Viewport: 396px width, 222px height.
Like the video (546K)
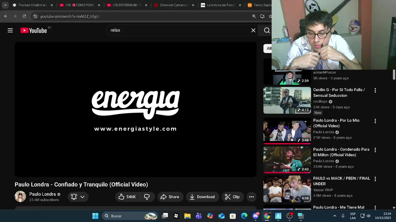(127, 197)
